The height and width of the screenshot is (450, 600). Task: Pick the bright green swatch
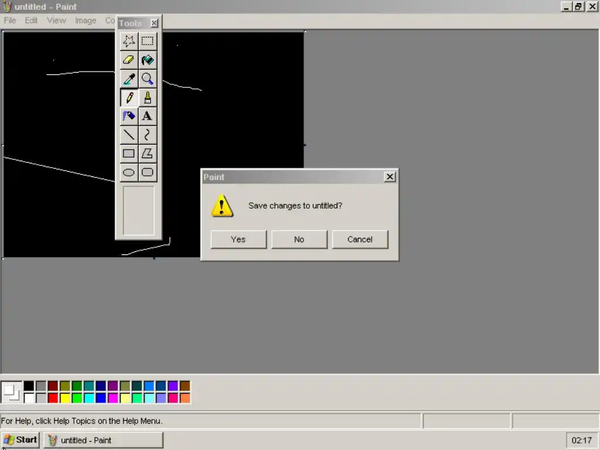tap(77, 398)
